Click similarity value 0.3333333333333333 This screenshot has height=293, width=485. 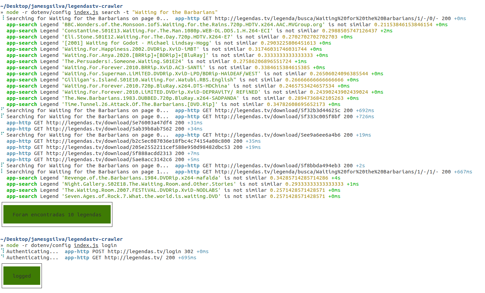285,55
